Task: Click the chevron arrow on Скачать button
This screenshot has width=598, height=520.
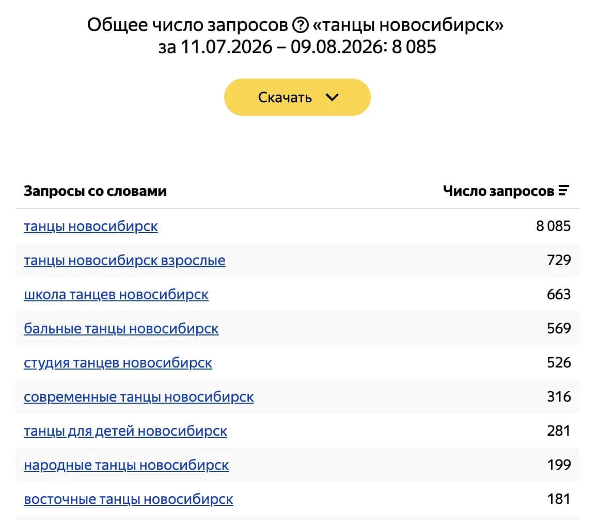Action: 332,98
